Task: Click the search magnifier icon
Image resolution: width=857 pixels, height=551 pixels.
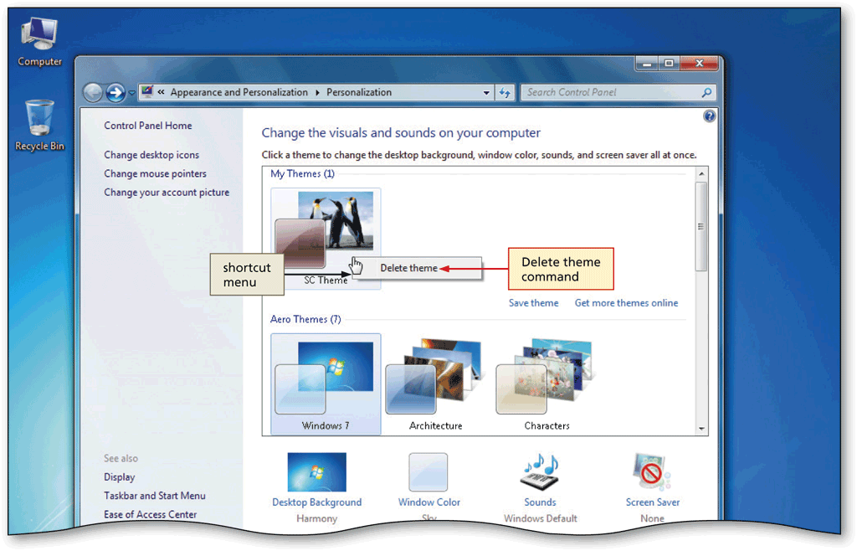Action: click(x=706, y=92)
